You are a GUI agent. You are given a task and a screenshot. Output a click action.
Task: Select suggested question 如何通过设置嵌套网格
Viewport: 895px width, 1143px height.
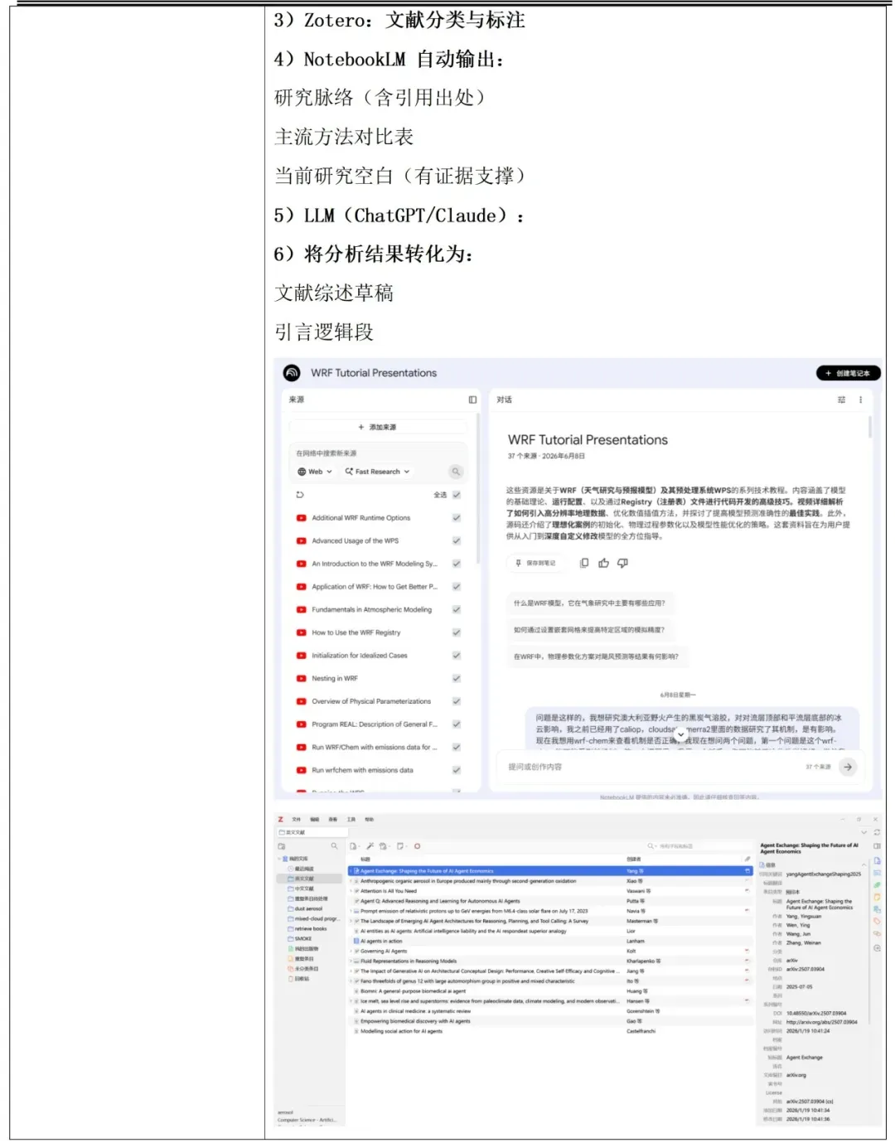click(x=589, y=630)
